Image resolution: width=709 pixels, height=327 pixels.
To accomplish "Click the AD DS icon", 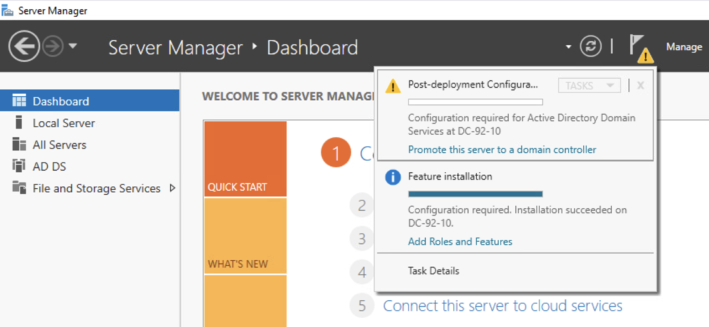I will point(19,166).
